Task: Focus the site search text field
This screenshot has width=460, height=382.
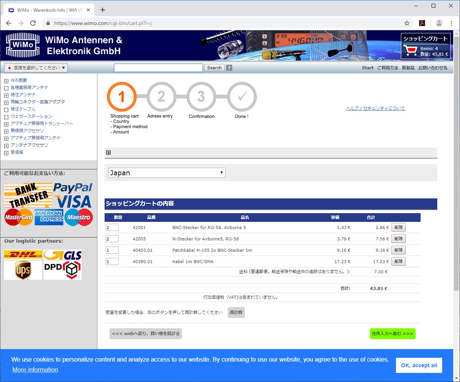Action: coord(158,68)
